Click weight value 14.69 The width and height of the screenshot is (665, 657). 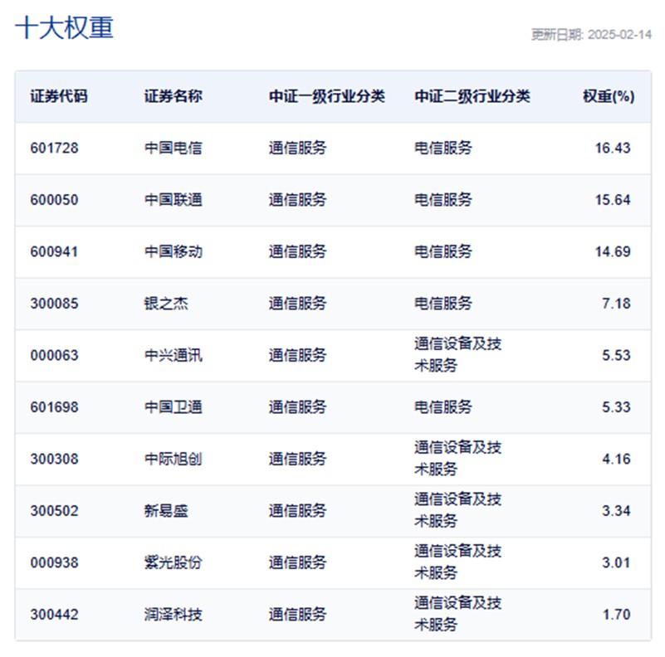pyautogui.click(x=613, y=252)
